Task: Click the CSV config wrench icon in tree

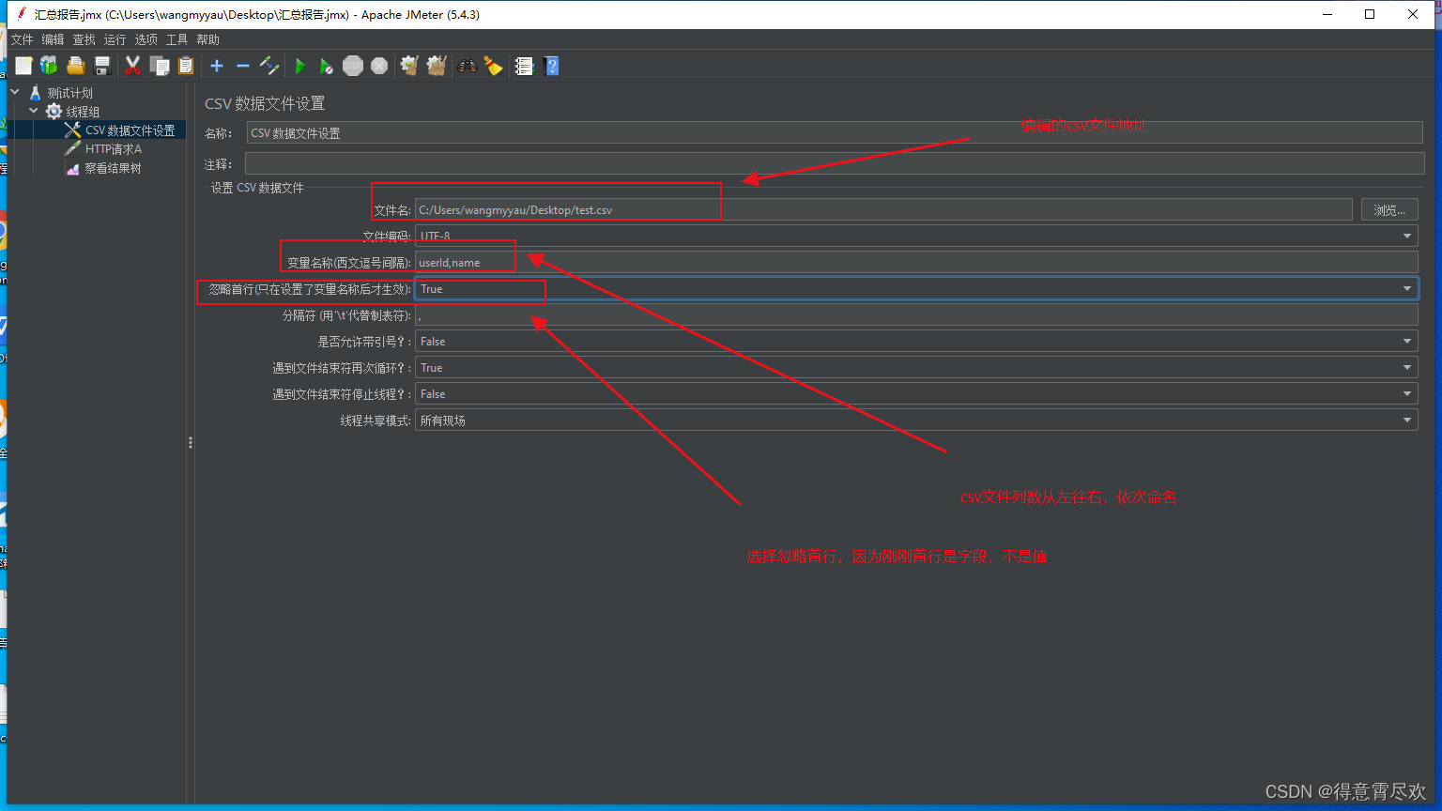Action: click(72, 130)
